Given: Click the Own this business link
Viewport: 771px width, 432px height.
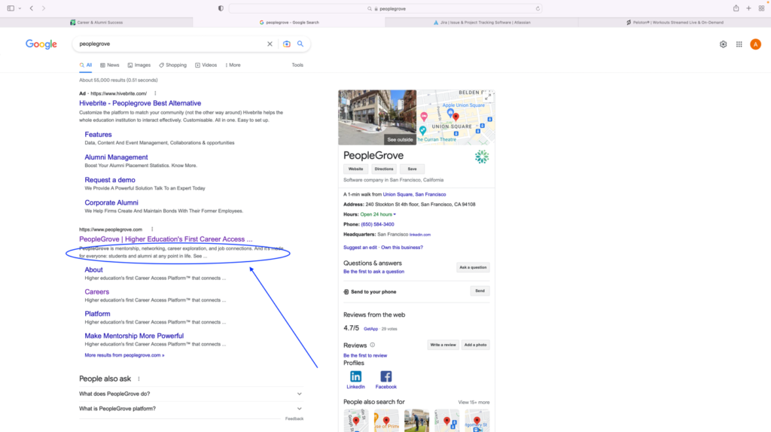Looking at the screenshot, I should 402,247.
